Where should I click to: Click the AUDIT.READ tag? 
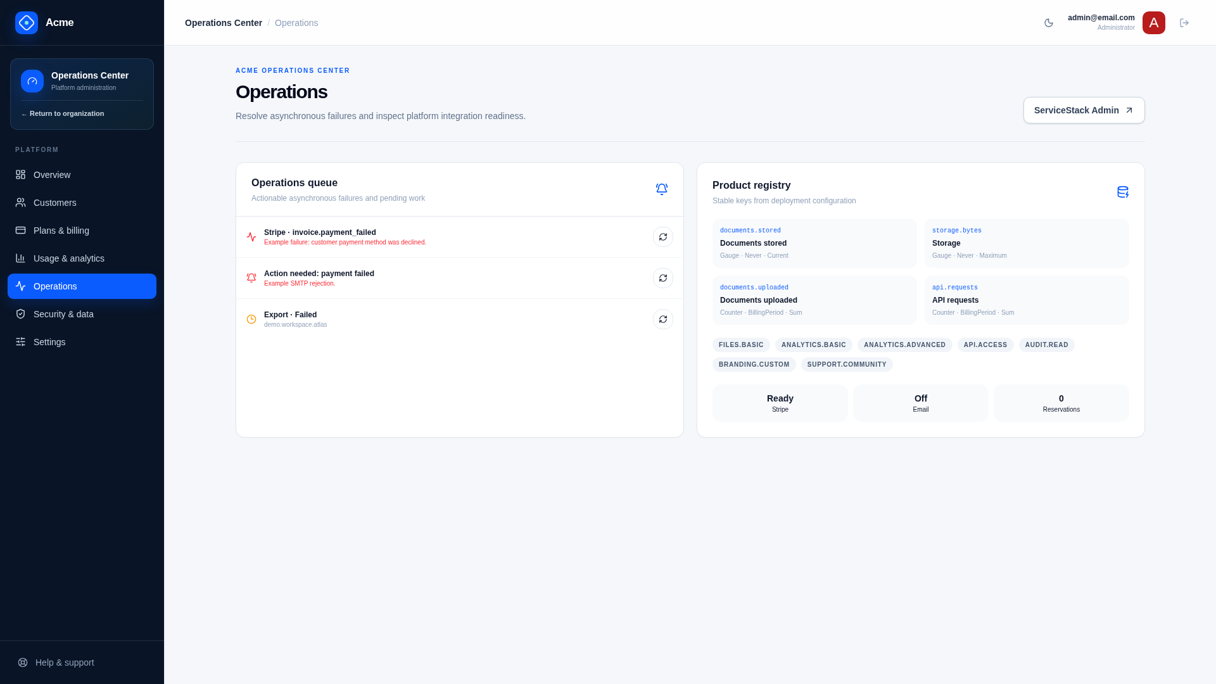(1047, 345)
